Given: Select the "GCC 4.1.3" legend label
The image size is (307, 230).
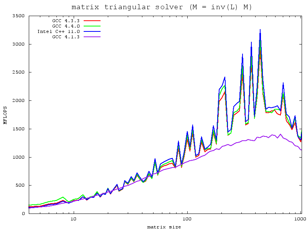Looking at the screenshot, I should [x=66, y=37].
